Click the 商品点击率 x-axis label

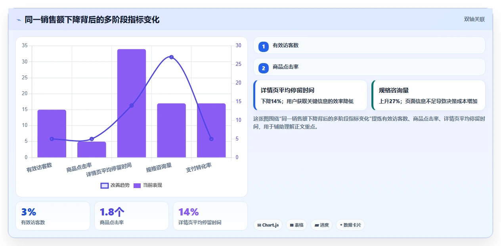[x=79, y=167]
